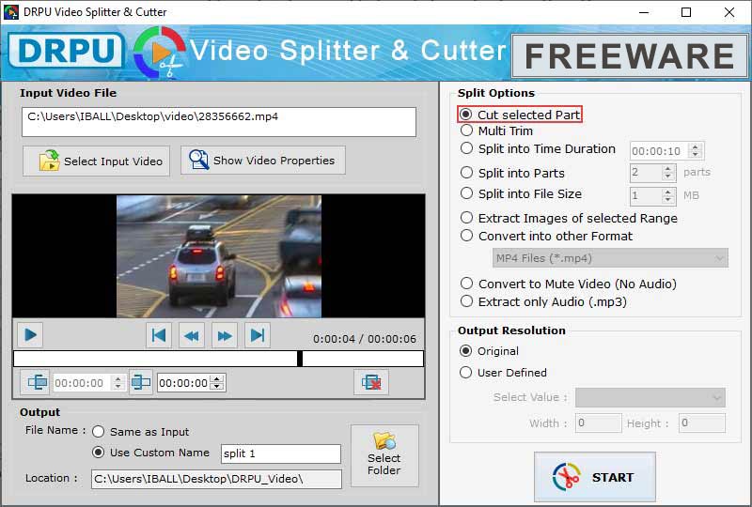
Task: Click the FREEWARE banner label
Action: (x=629, y=56)
